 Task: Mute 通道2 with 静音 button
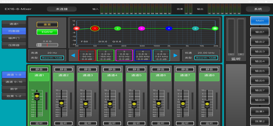tap(63, 69)
